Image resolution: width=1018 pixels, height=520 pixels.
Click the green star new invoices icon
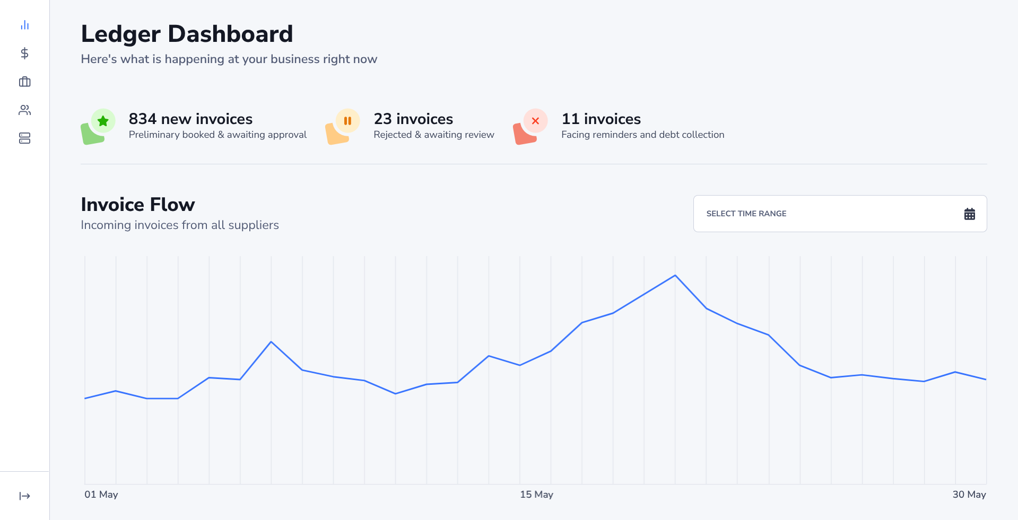point(103,121)
